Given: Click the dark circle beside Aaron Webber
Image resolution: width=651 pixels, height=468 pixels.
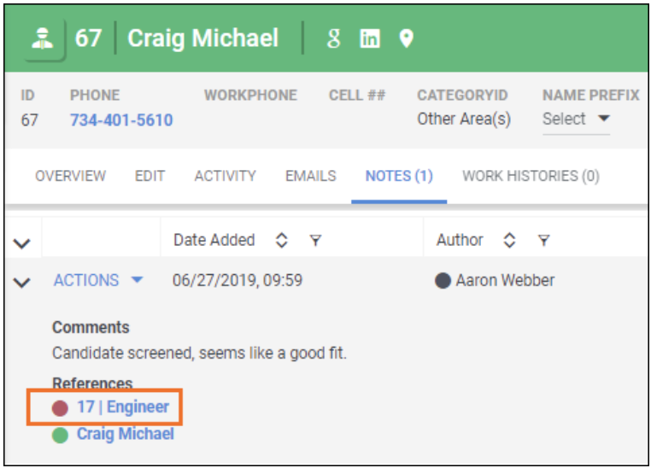Looking at the screenshot, I should click(443, 281).
